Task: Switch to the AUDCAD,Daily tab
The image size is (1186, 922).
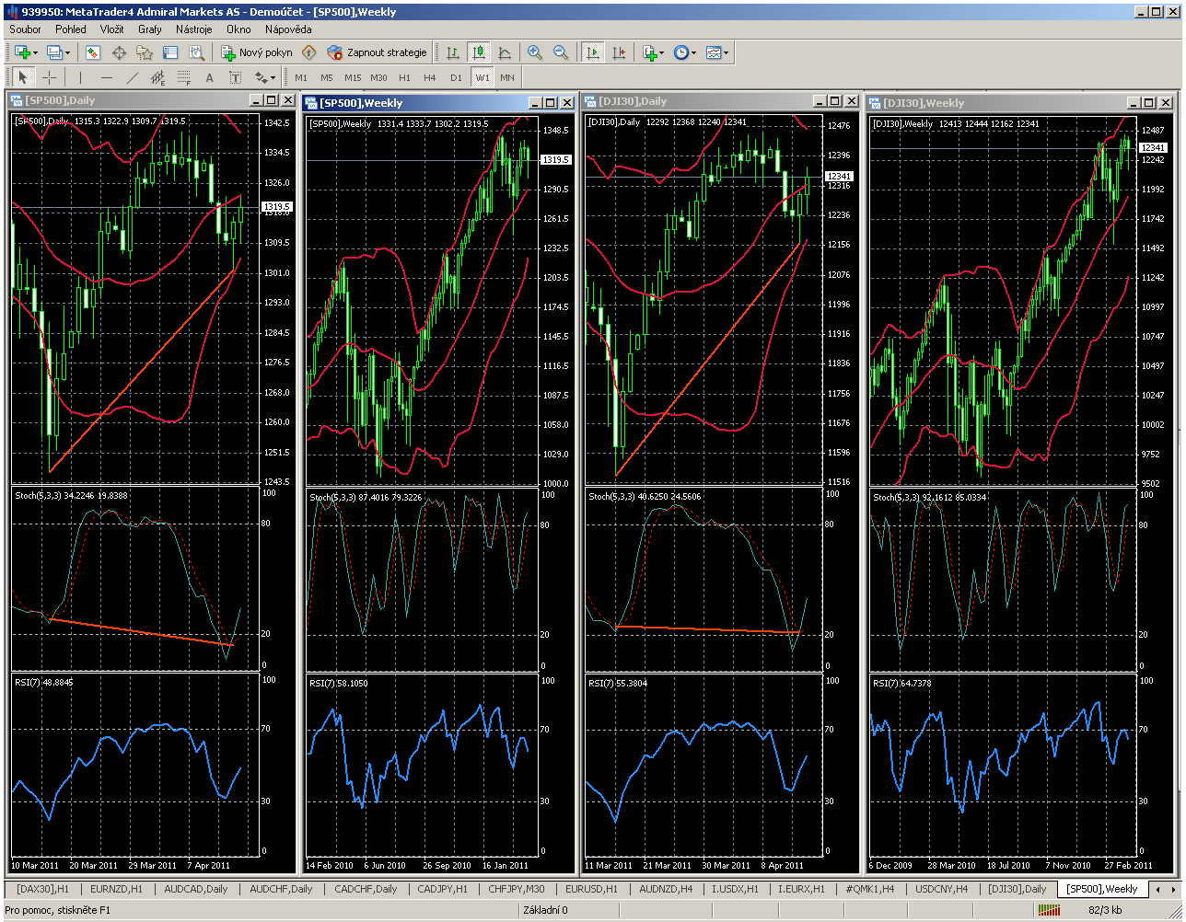Action: [196, 889]
